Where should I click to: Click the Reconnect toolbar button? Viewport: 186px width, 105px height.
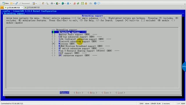point(24,3)
